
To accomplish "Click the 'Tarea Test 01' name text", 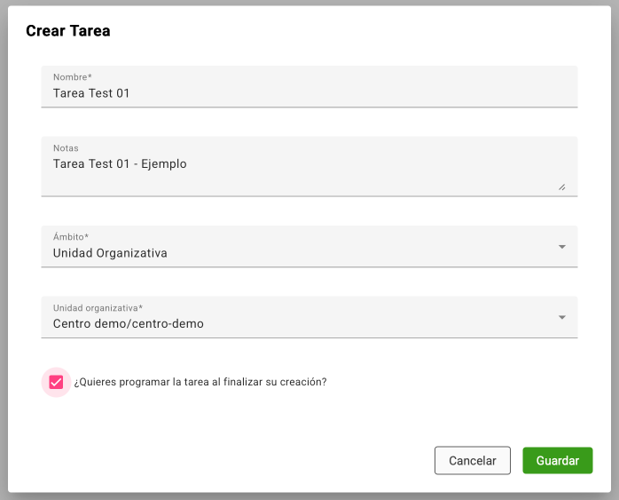I will pos(91,93).
